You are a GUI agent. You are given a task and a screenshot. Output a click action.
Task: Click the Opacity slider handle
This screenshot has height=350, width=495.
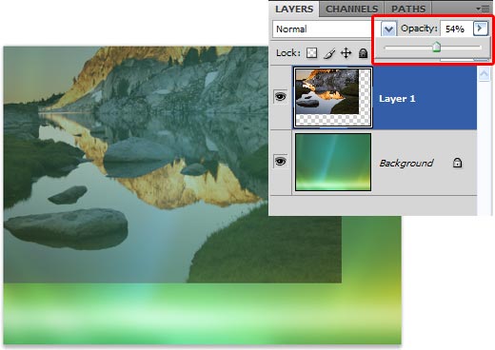coord(437,48)
